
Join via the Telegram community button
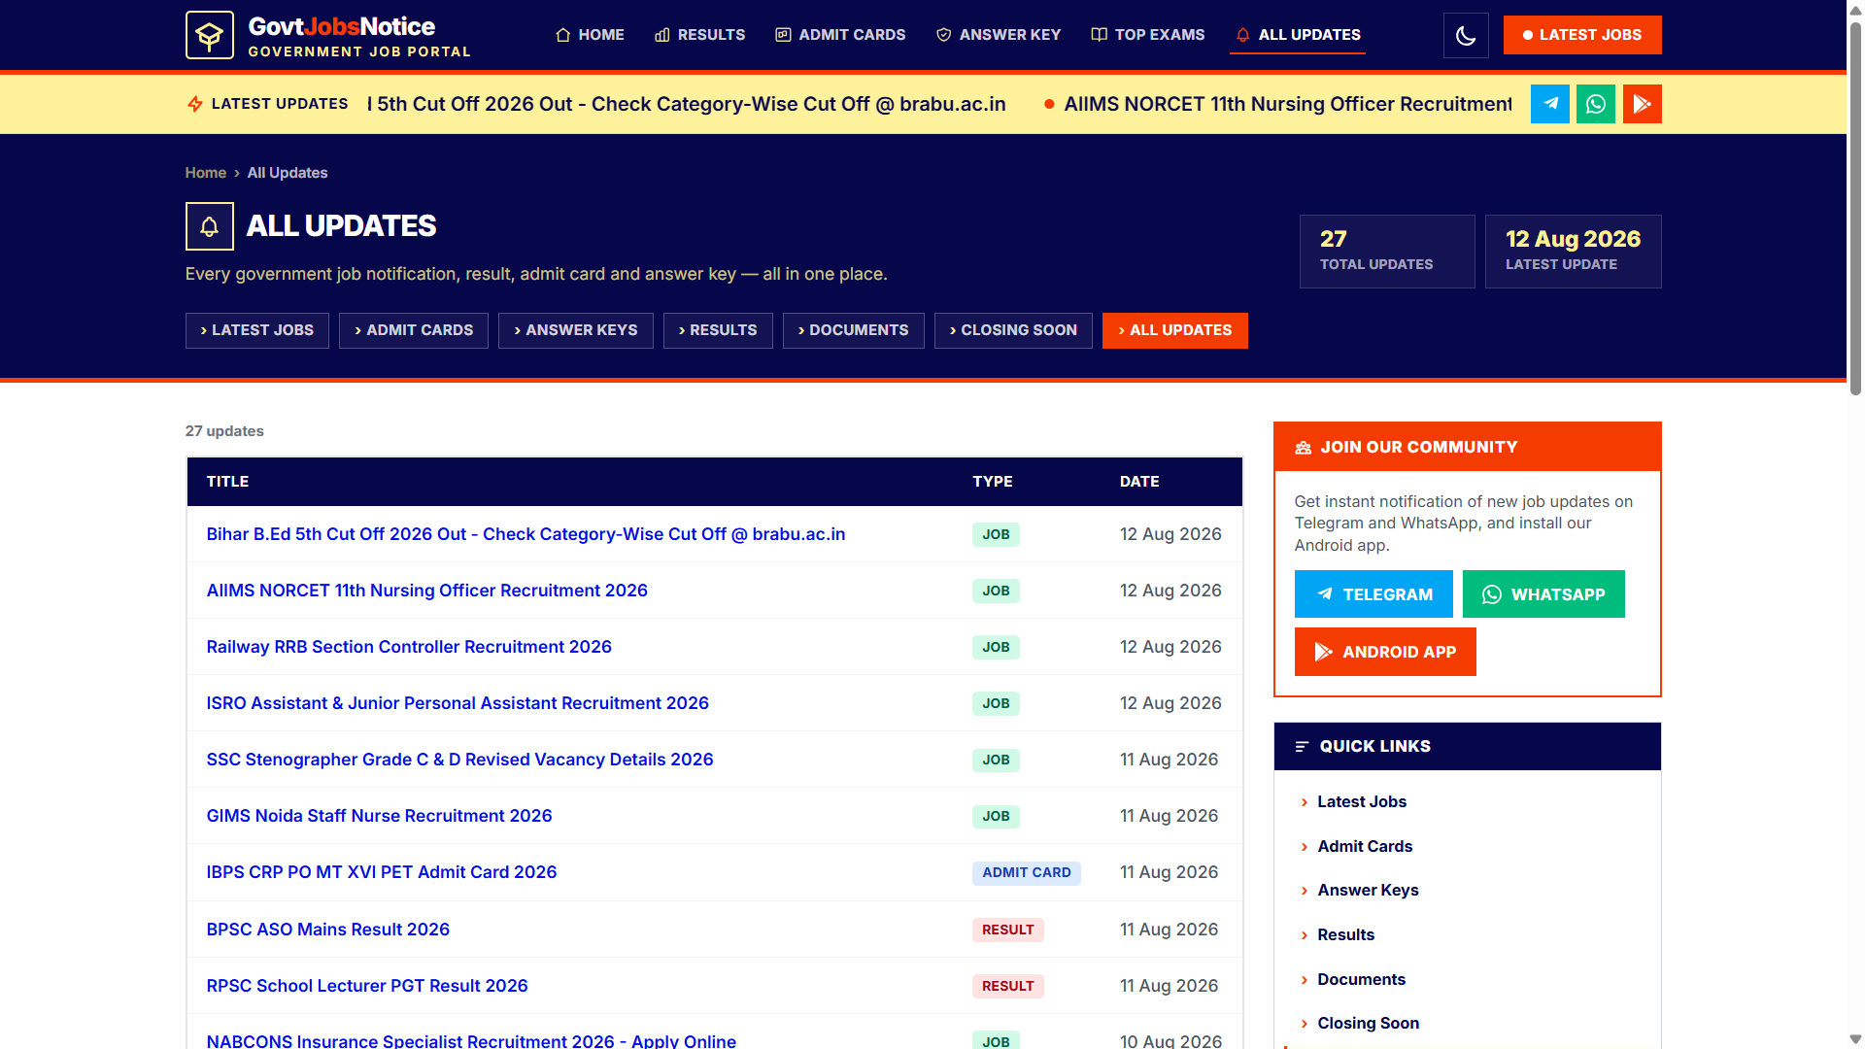pos(1373,594)
